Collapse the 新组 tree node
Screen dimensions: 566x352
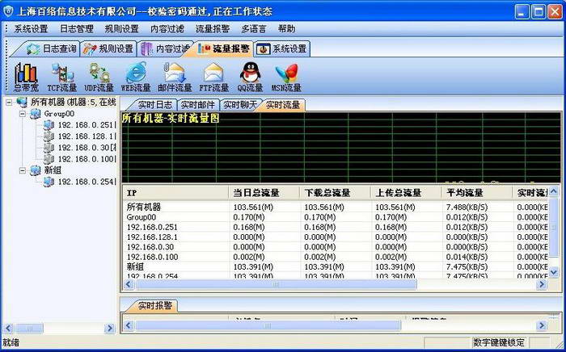[x=23, y=170]
